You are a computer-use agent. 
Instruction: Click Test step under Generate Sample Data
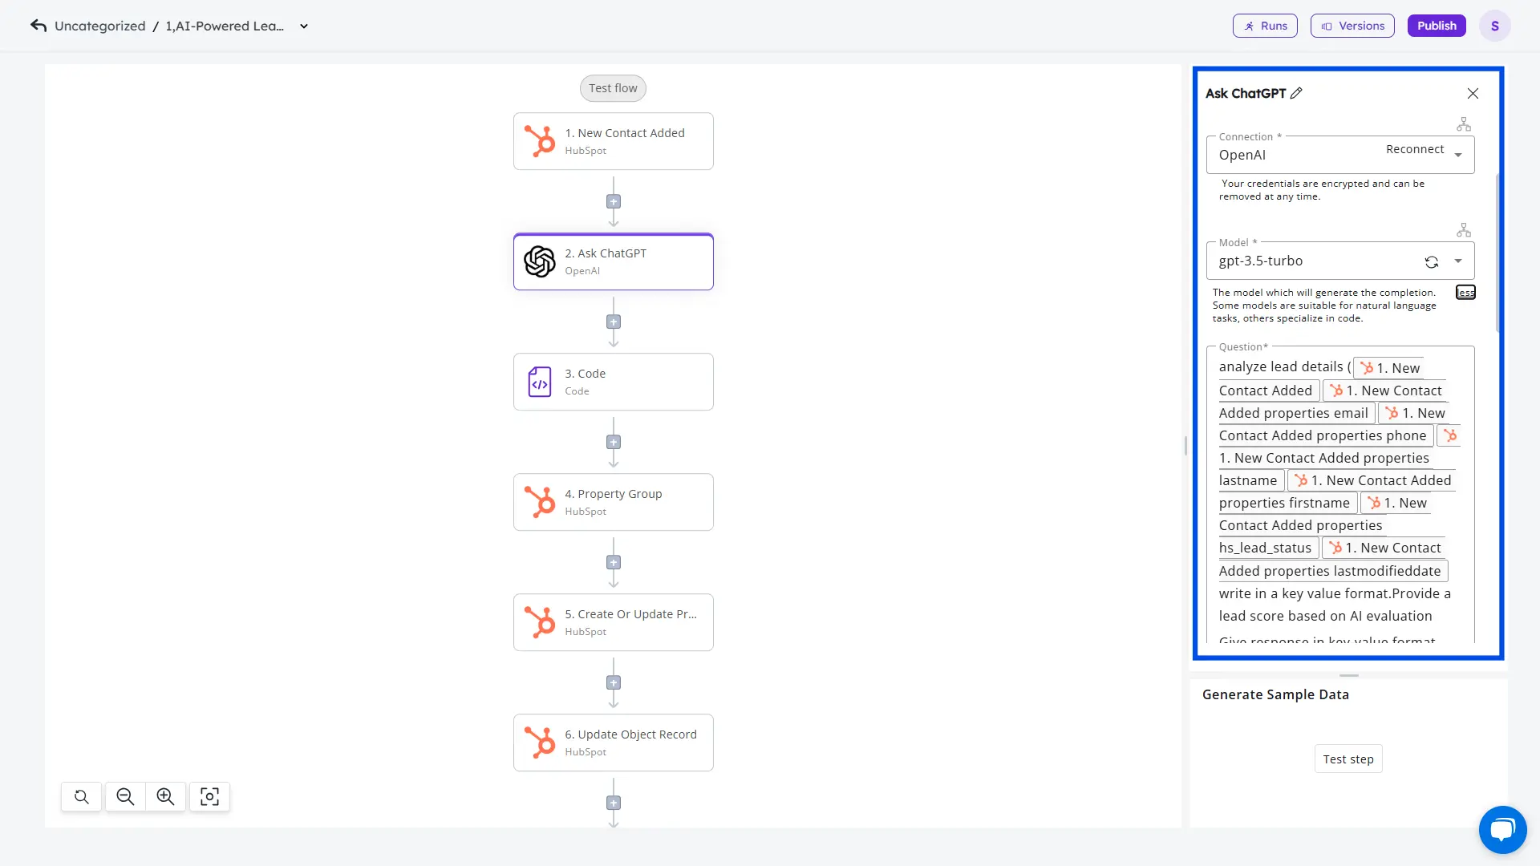[x=1348, y=759]
